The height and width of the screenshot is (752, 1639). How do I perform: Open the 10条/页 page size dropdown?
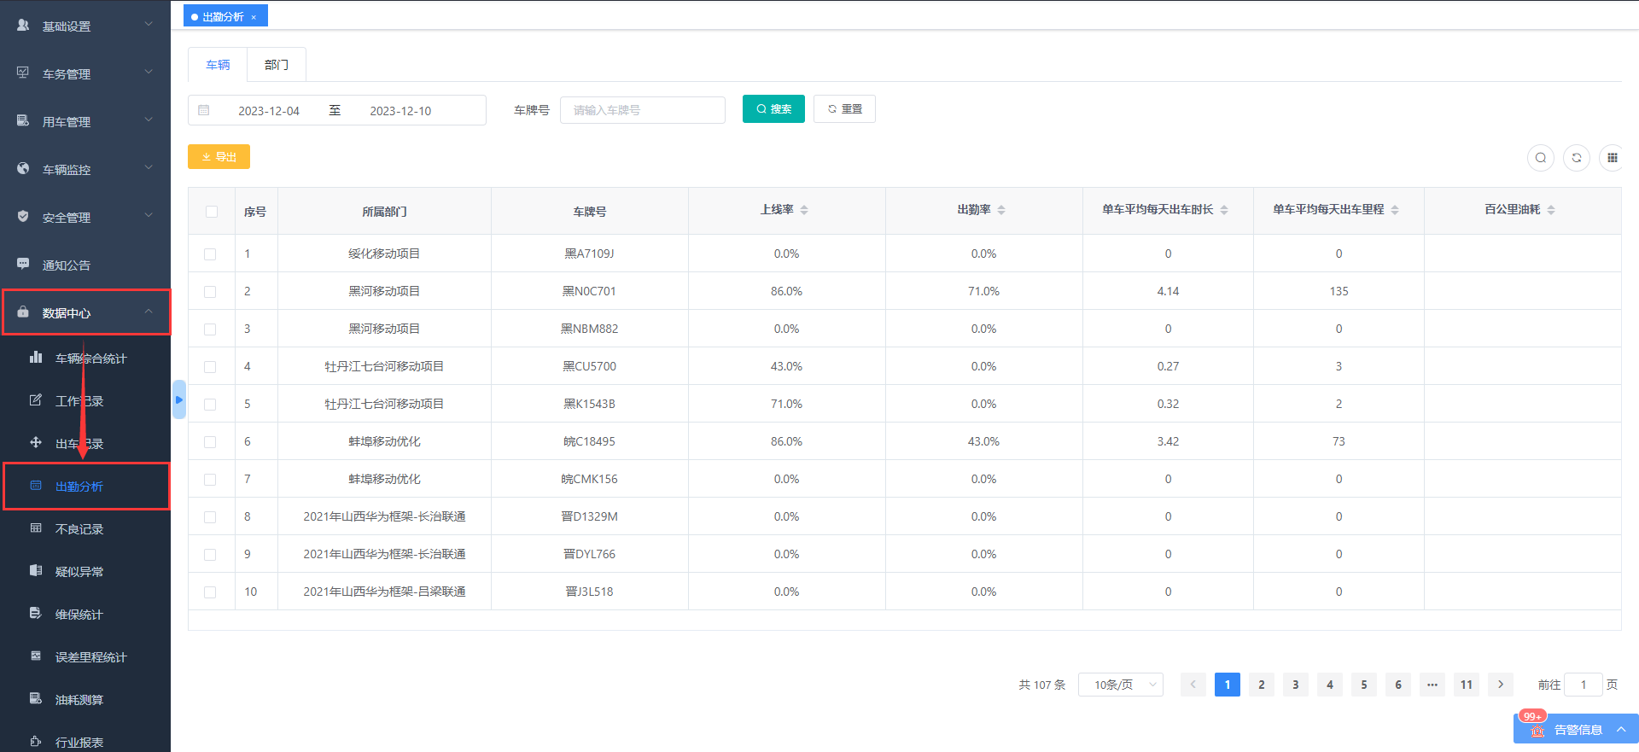click(1121, 685)
